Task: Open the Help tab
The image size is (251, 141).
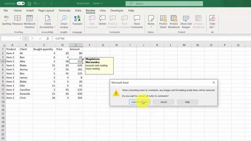Action: 131,11
